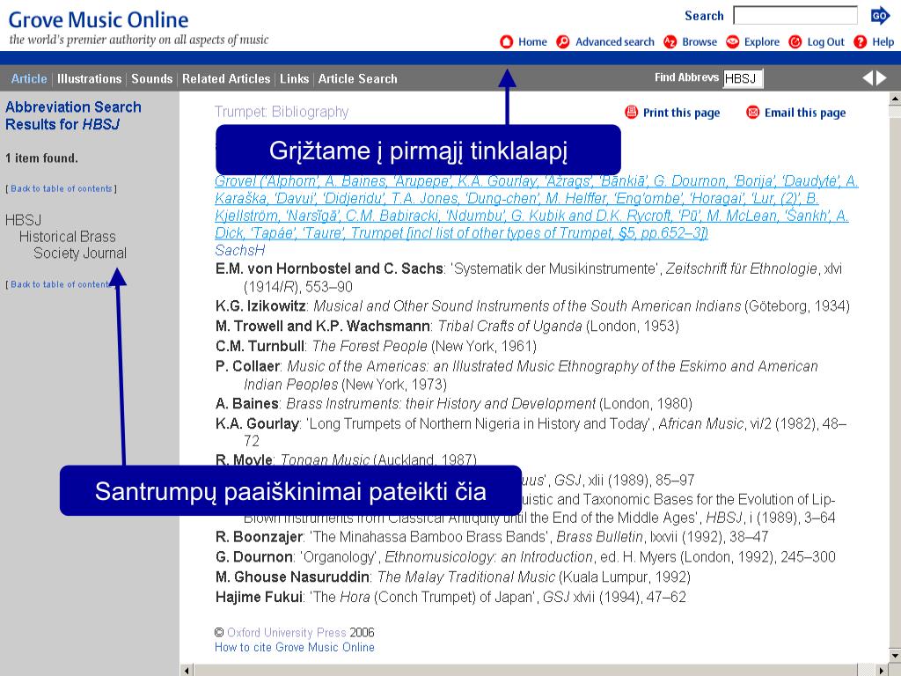Open the Sounds tab
901x676 pixels.
coord(151,78)
